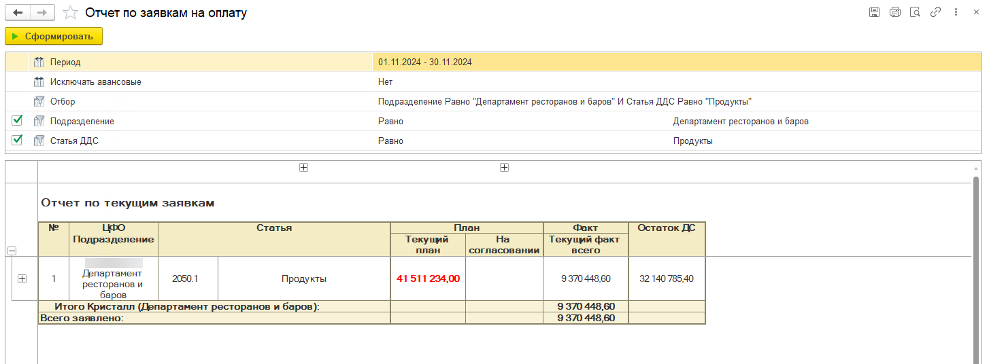Click the red amount 41 511 234,00

[x=428, y=278]
